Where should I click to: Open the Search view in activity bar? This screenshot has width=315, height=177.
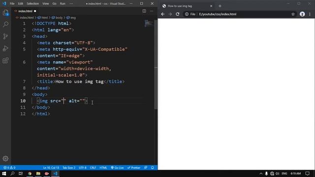click(x=5, y=25)
